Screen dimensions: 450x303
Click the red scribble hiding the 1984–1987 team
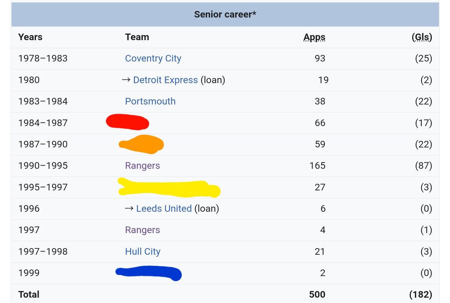coord(127,122)
